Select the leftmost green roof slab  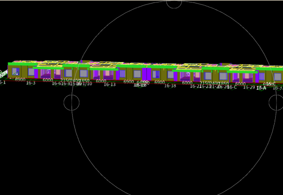[x=23, y=64]
